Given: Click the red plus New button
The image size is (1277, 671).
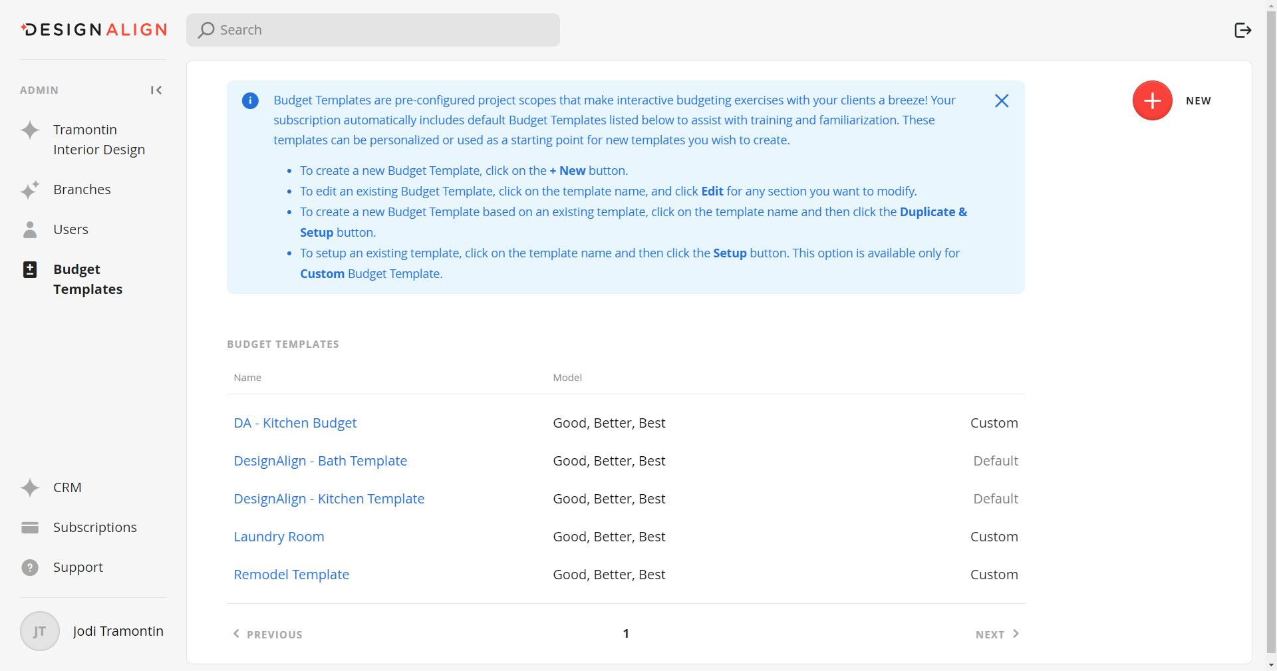Looking at the screenshot, I should point(1152,101).
